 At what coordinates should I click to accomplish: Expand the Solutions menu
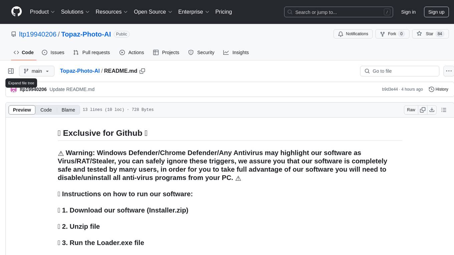[x=75, y=12]
